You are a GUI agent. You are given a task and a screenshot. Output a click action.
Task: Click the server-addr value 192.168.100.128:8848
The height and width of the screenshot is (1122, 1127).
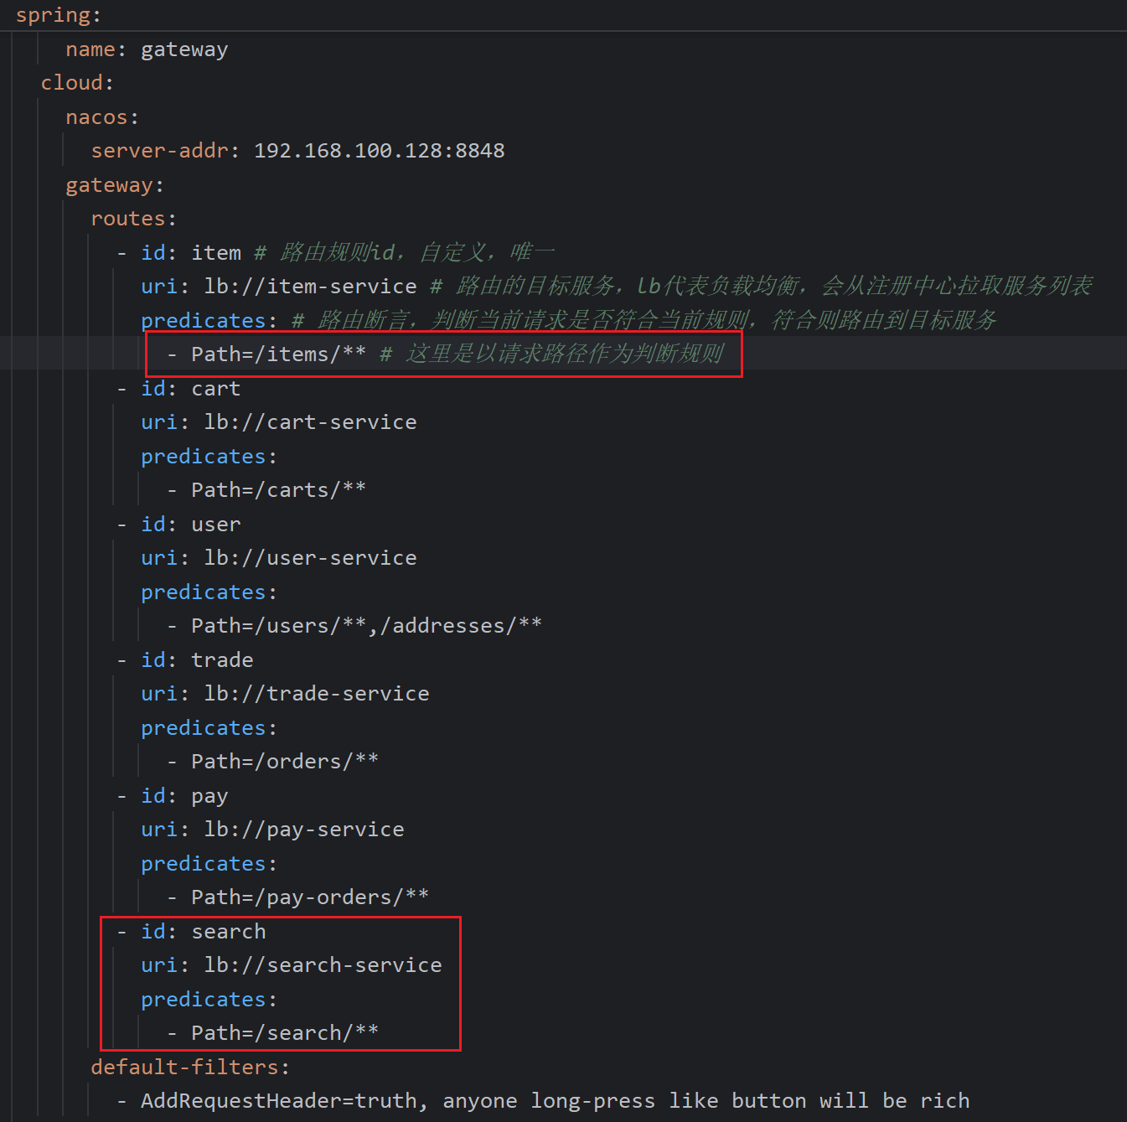click(x=379, y=151)
